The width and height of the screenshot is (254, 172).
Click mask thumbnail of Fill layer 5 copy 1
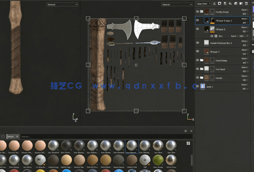(x=212, y=20)
